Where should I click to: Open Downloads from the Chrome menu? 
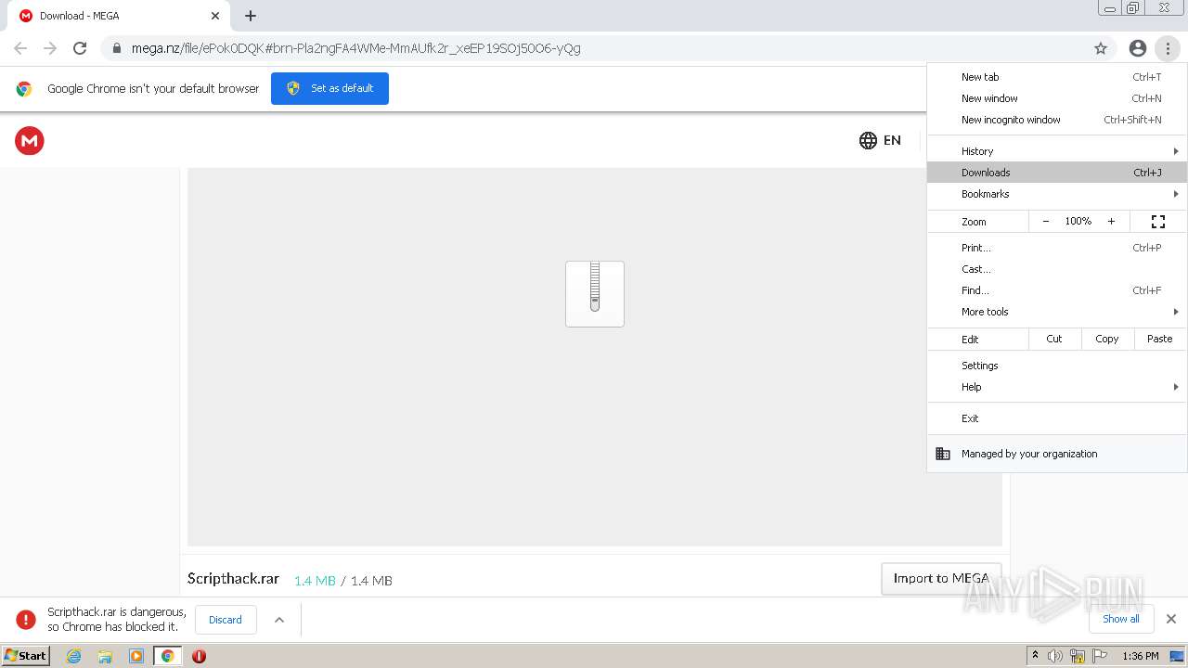pos(1057,173)
